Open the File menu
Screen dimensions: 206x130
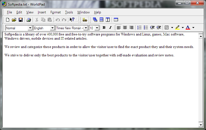(9, 12)
